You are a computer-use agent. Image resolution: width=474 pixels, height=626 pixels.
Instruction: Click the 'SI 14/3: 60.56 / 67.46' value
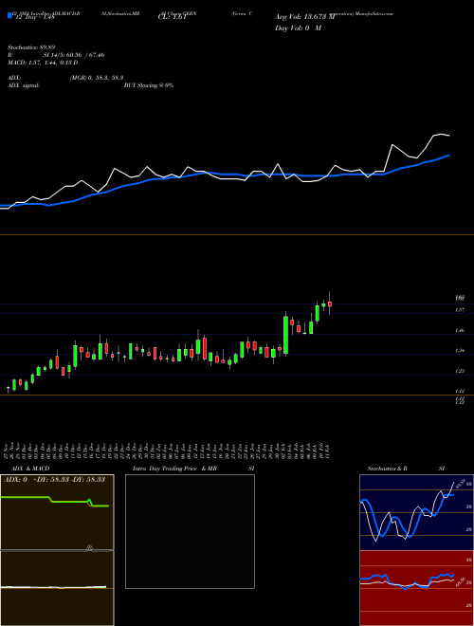pyautogui.click(x=74, y=55)
